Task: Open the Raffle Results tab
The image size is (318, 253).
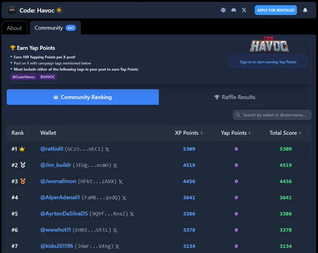Action: pos(235,97)
